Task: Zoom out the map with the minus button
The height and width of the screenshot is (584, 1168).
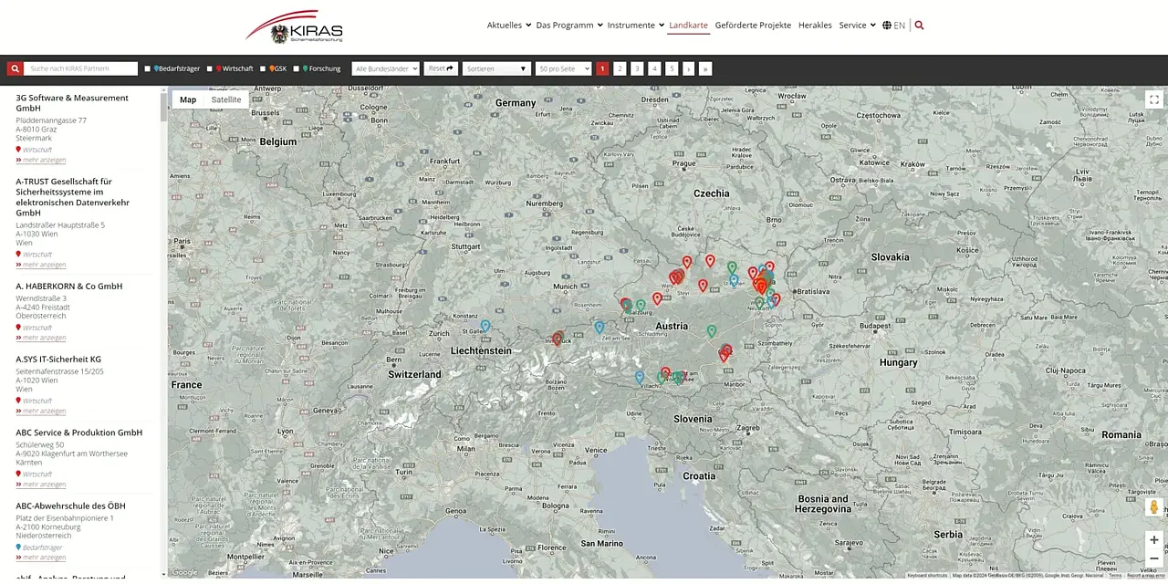Action: 1153,558
